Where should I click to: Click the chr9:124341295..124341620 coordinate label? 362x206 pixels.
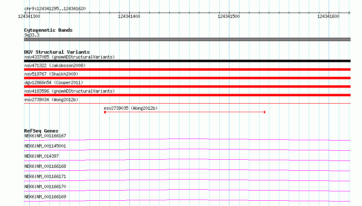click(x=55, y=9)
